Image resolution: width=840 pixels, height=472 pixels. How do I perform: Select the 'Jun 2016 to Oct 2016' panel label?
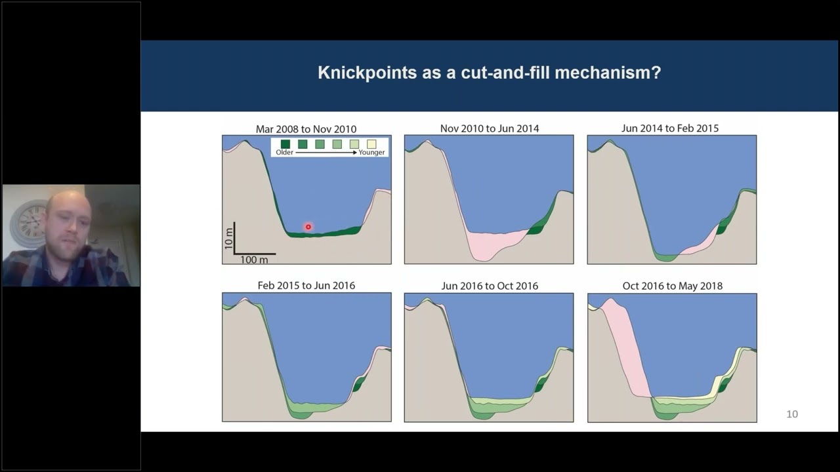[x=490, y=286]
